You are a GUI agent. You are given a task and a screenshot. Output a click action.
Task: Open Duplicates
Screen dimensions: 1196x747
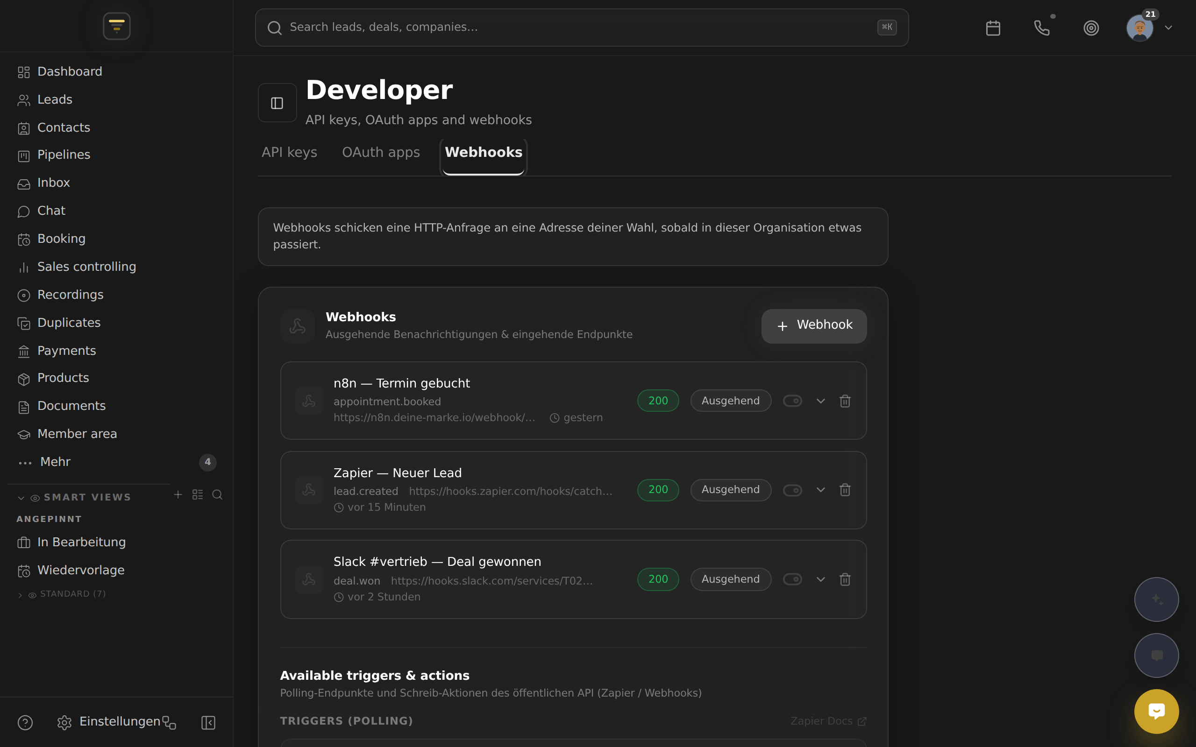point(117,323)
